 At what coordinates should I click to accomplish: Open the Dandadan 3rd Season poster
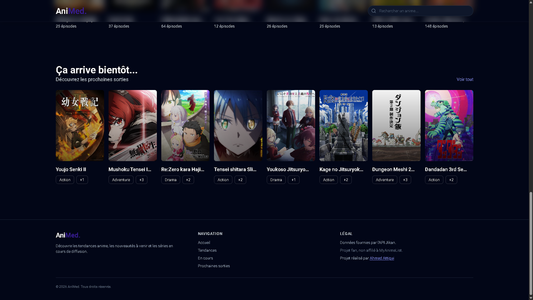[x=449, y=125]
